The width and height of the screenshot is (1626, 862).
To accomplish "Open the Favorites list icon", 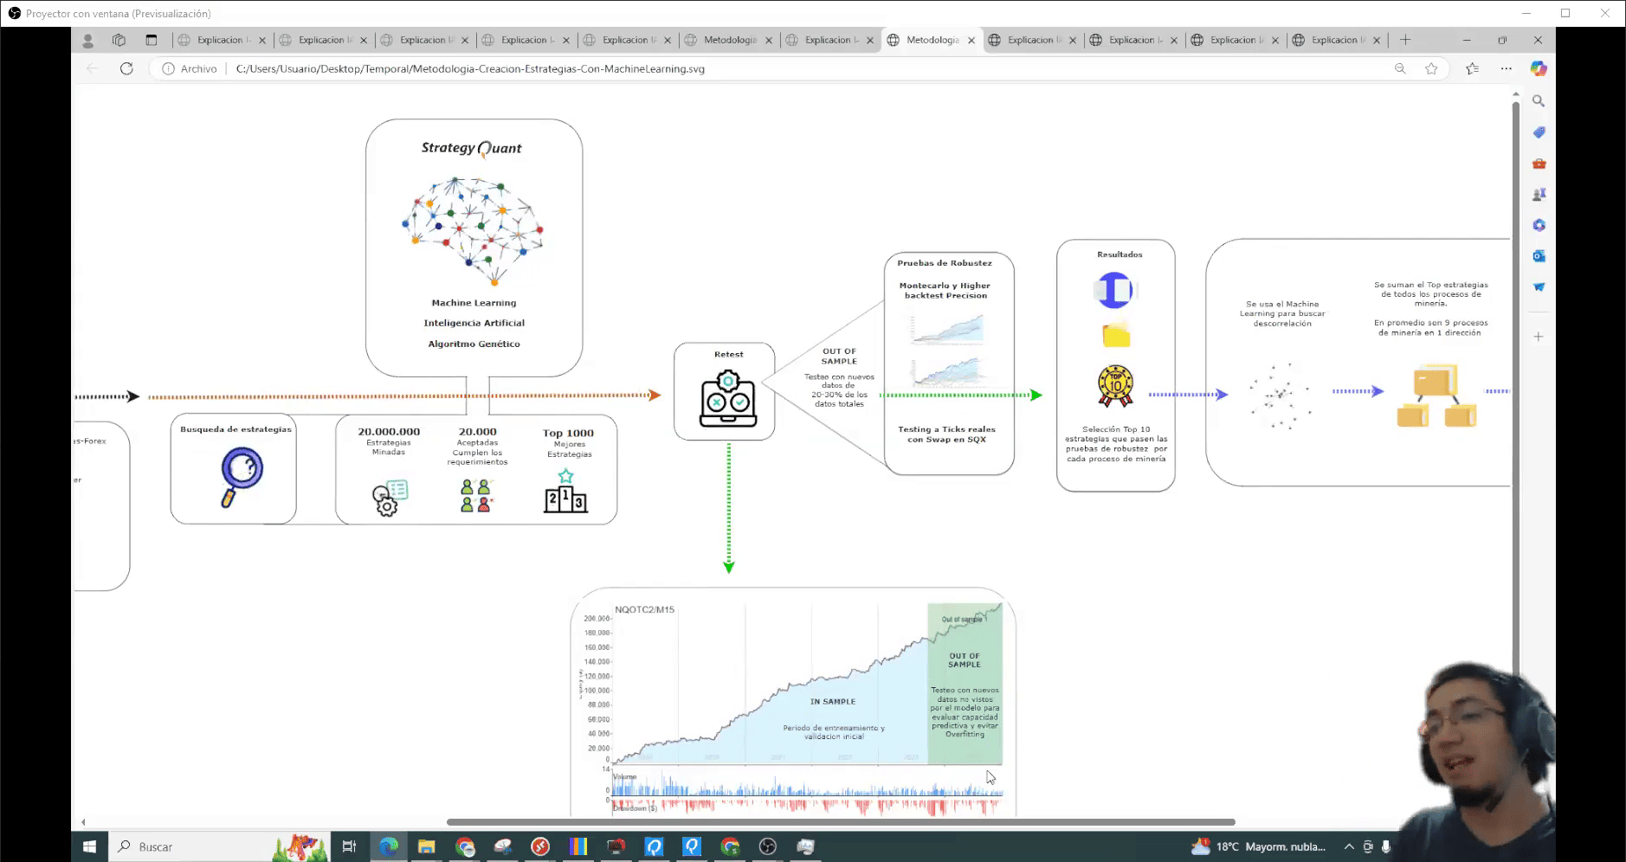I will point(1472,68).
